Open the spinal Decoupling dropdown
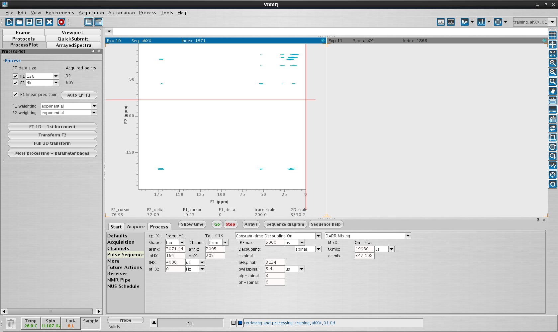558x332 pixels. pyautogui.click(x=318, y=249)
